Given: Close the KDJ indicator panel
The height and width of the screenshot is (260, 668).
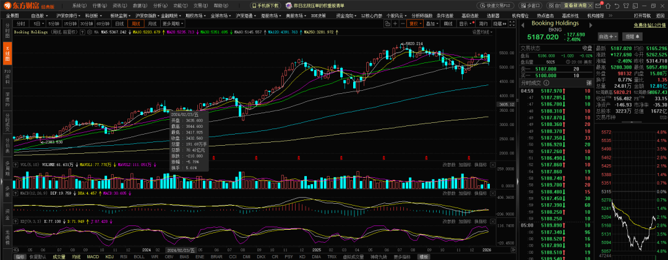Looking at the screenshot, I should click(492, 221).
